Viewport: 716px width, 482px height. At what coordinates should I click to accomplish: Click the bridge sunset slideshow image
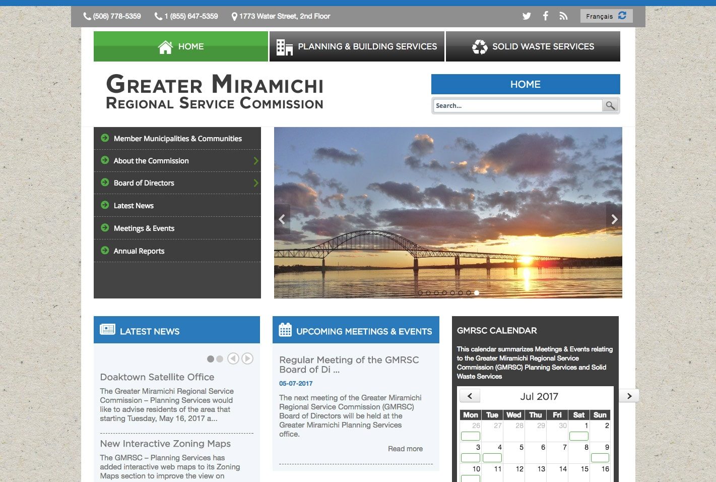[448, 212]
